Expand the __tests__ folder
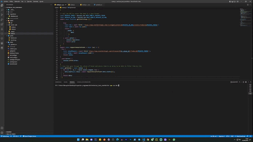Screen dimensions: 253x142 pos(12,10)
